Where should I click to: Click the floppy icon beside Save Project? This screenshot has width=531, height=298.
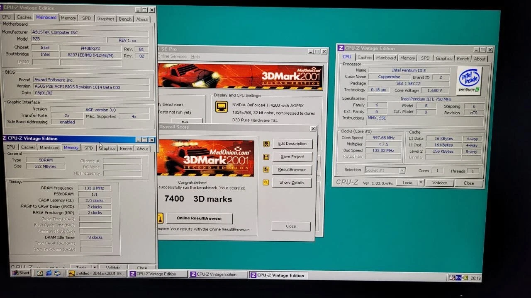[x=266, y=157]
